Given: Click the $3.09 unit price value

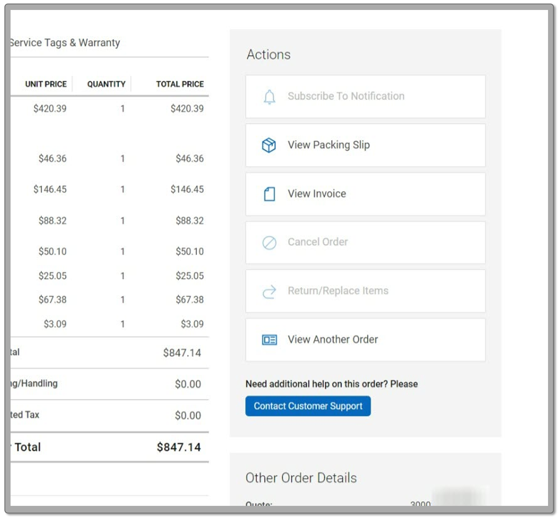Looking at the screenshot, I should tap(55, 324).
